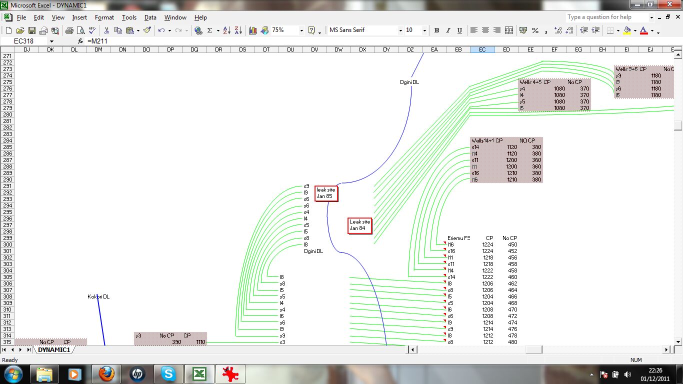Screen dimensions: 683x384
Task: Click the yellow Fill Color bucket
Action: (627, 30)
